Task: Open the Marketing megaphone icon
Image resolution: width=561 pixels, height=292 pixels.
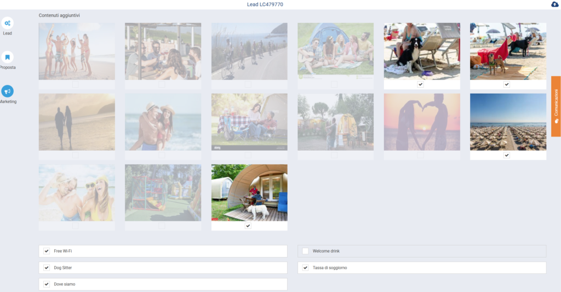Action: pos(8,91)
